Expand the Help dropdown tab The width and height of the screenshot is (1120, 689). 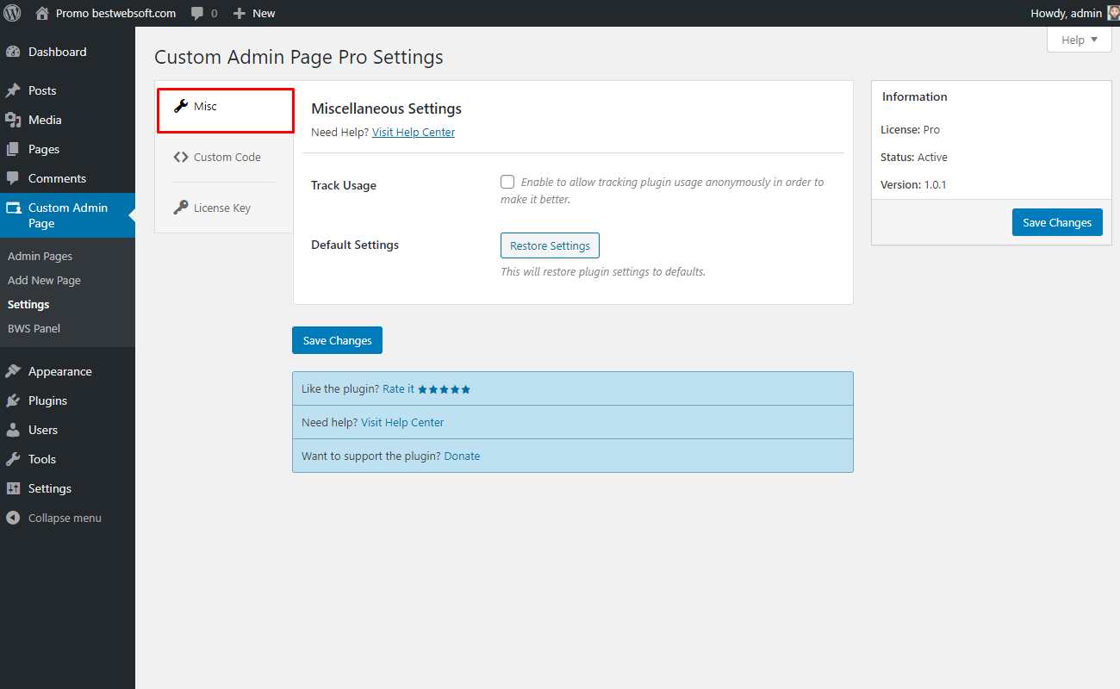point(1080,40)
